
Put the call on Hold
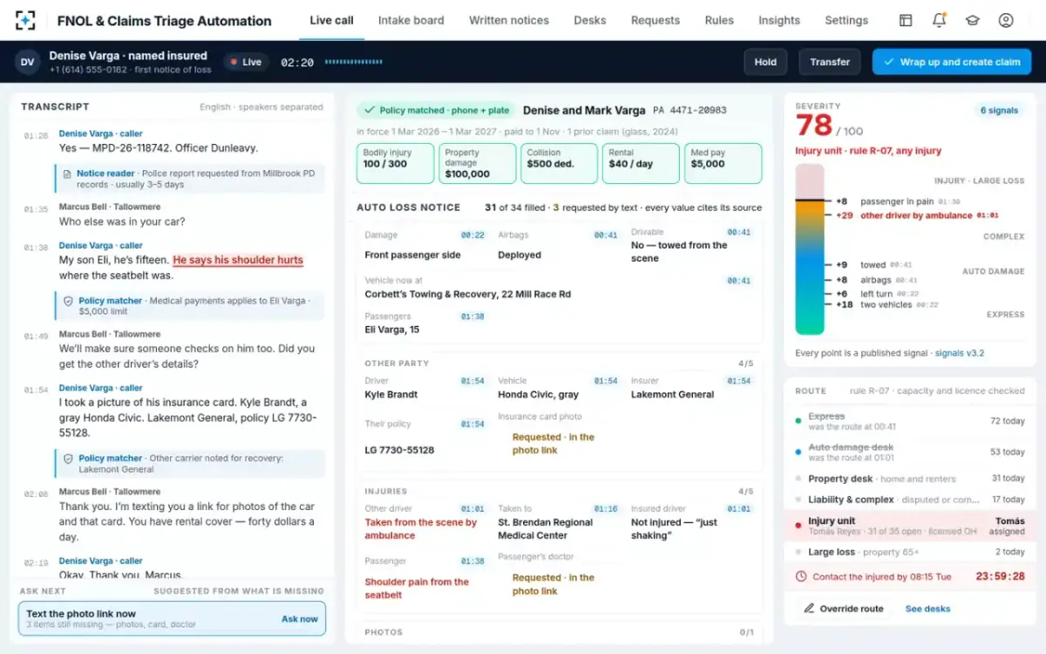click(765, 62)
